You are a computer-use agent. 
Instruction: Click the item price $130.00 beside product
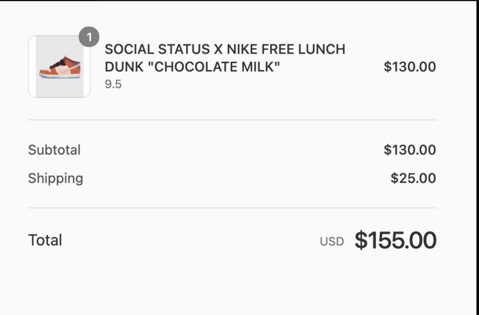410,67
